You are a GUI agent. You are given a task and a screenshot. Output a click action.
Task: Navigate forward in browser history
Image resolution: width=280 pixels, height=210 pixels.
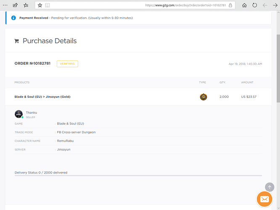click(275, 5)
